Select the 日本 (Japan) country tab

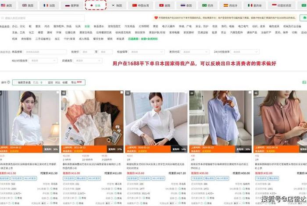pyautogui.click(x=96, y=6)
